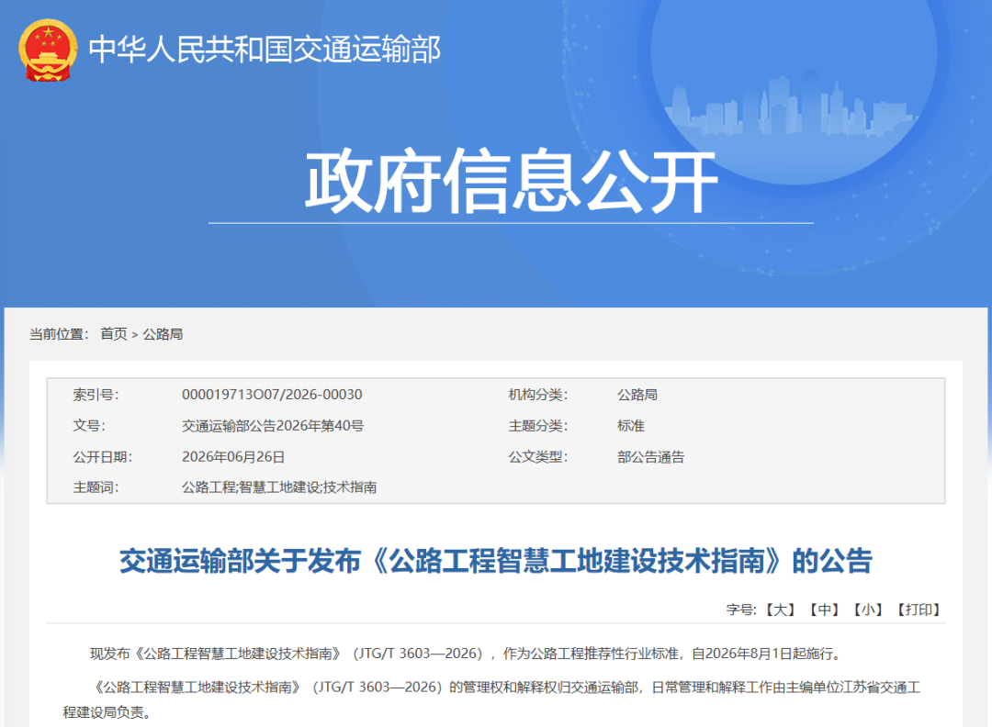This screenshot has height=727, width=992.
Task: Set font size to 大
Action: pos(780,610)
